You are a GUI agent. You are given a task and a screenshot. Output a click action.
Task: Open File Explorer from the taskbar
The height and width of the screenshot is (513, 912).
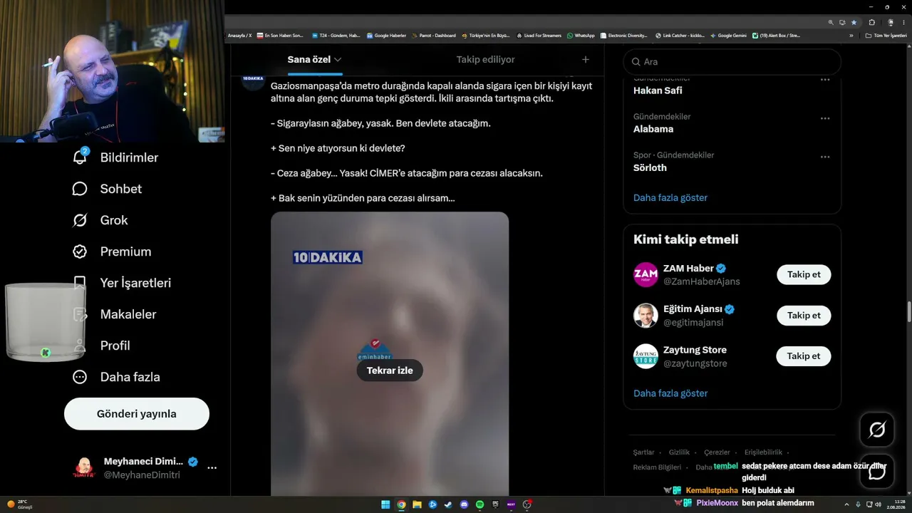[417, 504]
